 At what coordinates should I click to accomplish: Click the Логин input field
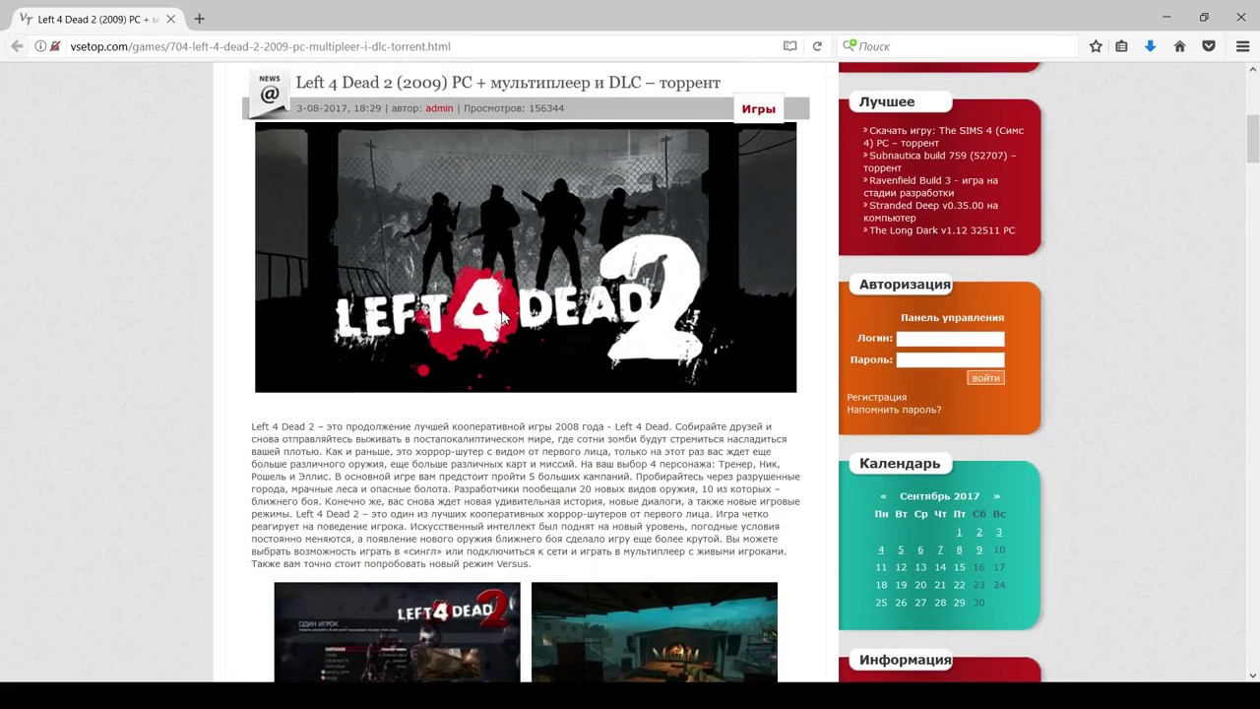(x=950, y=338)
